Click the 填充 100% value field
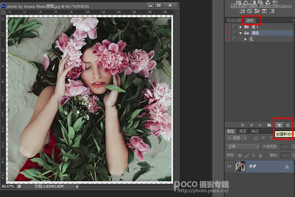Image resolution: width=295 pixels, height=197 pixels. coord(285,156)
